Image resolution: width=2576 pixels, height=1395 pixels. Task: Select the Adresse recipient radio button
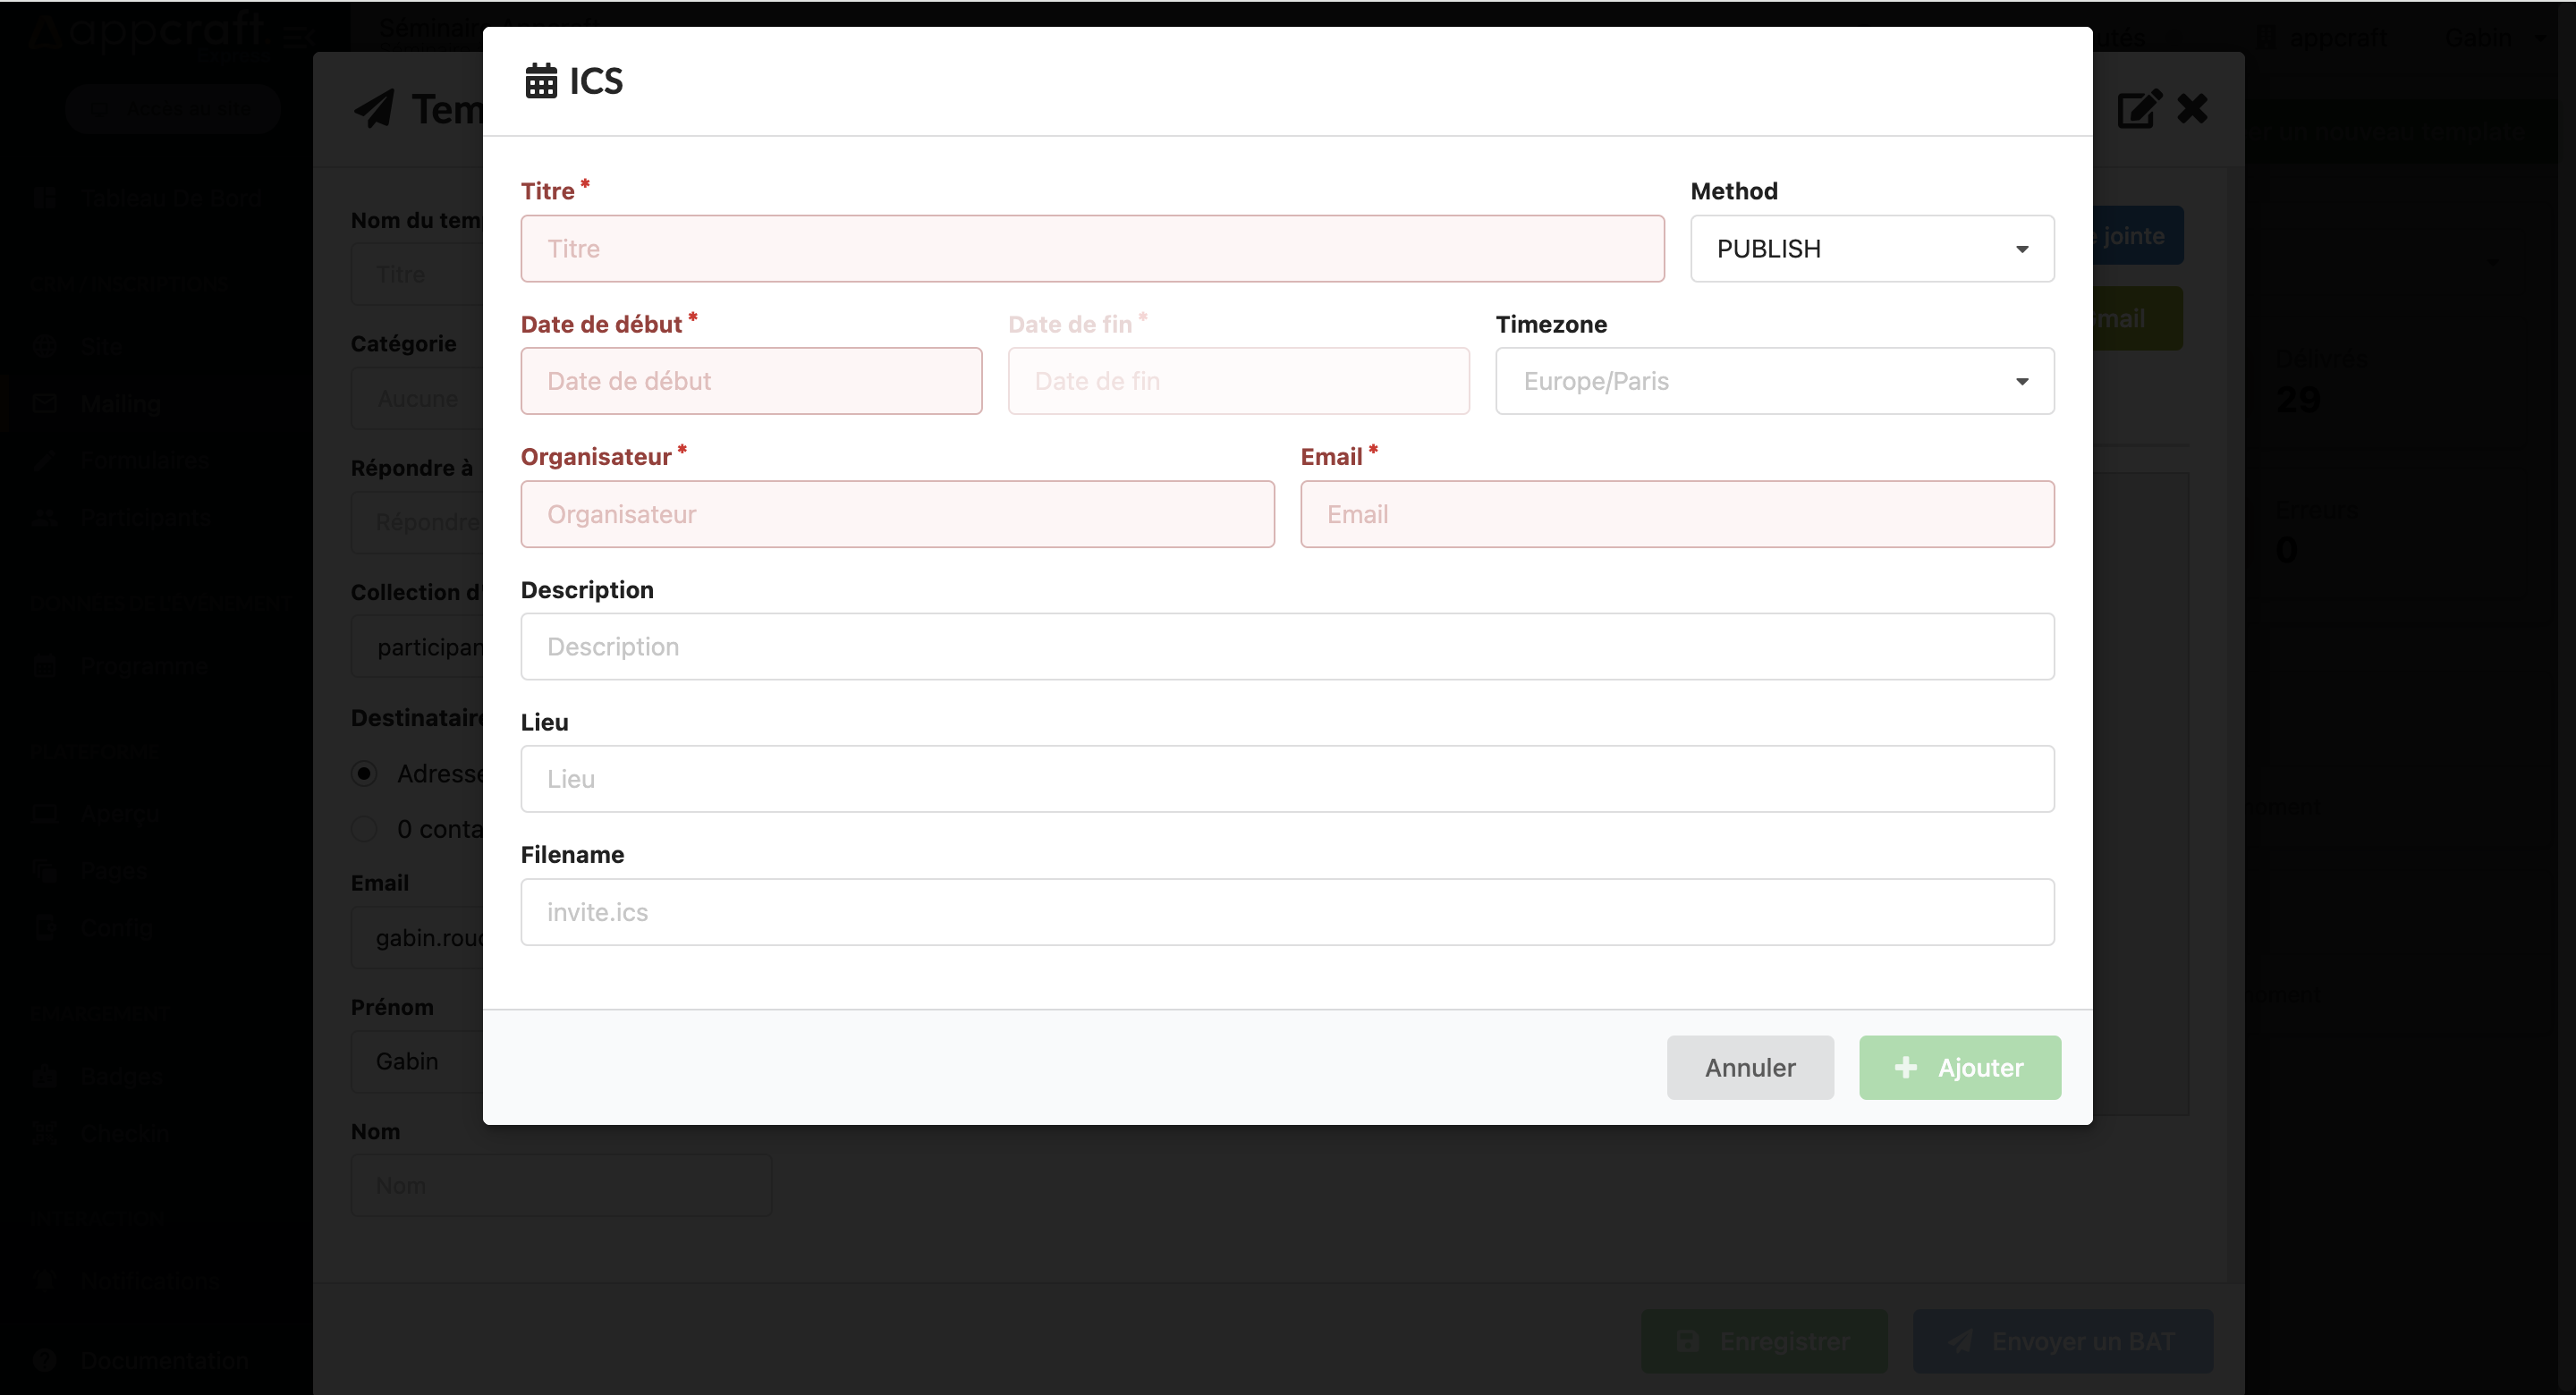(x=364, y=773)
